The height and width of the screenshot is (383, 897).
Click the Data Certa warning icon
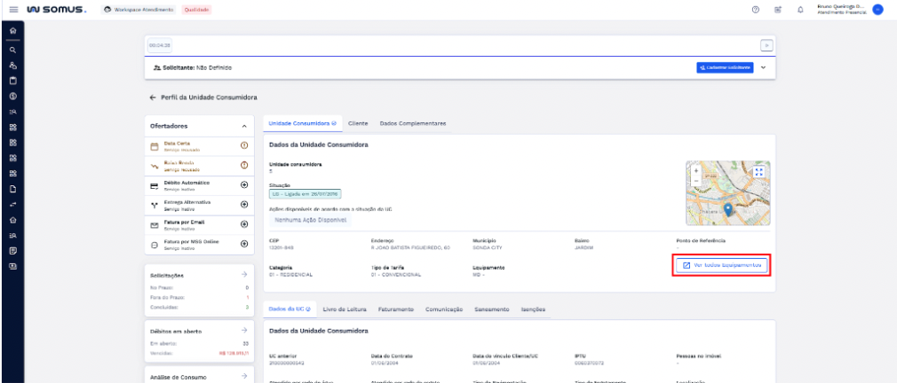pos(244,145)
